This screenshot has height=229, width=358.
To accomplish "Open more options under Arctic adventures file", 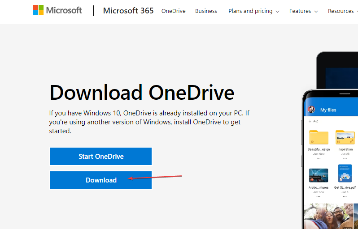I will coord(319,196).
